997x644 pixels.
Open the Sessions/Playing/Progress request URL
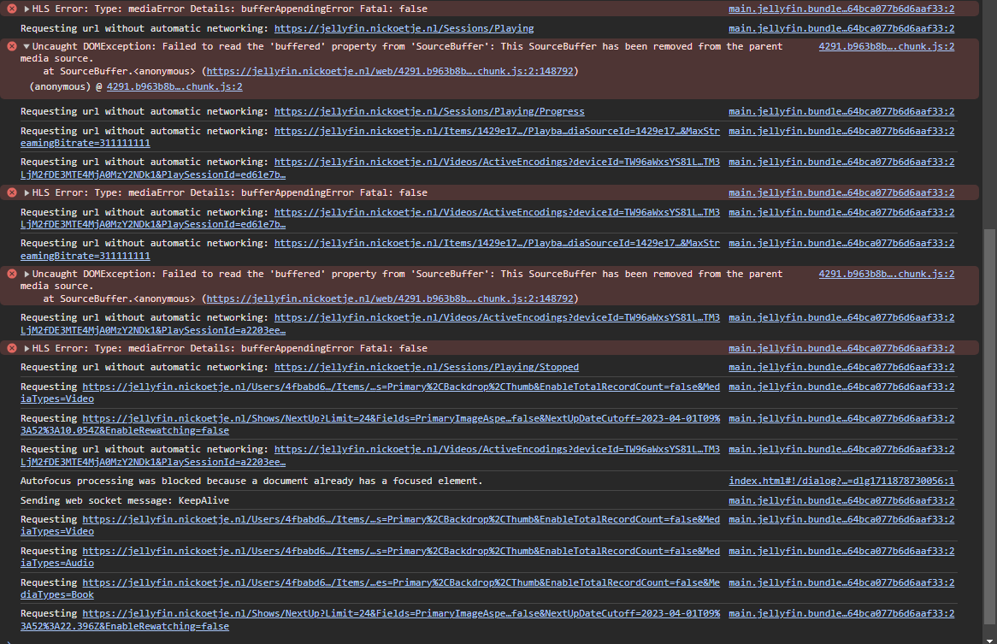pyautogui.click(x=429, y=111)
